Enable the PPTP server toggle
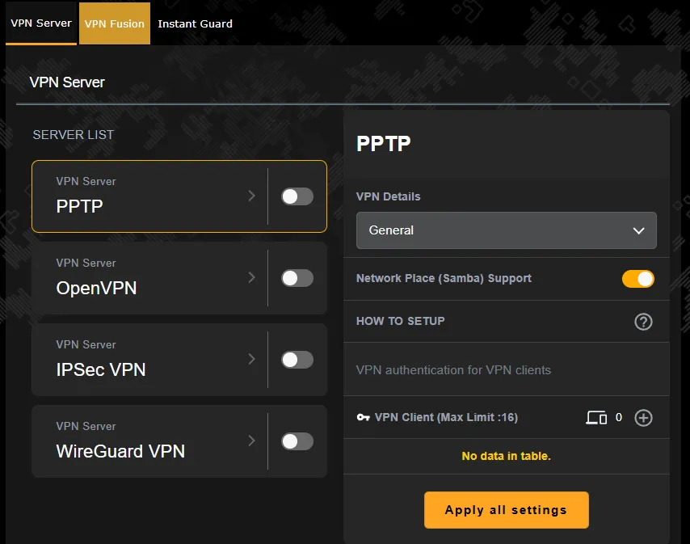The image size is (690, 544). coord(297,196)
